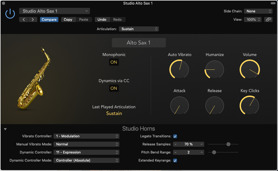Open the Dynamic Controller dropdown
The height and width of the screenshot is (171, 278).
pyautogui.click(x=86, y=152)
